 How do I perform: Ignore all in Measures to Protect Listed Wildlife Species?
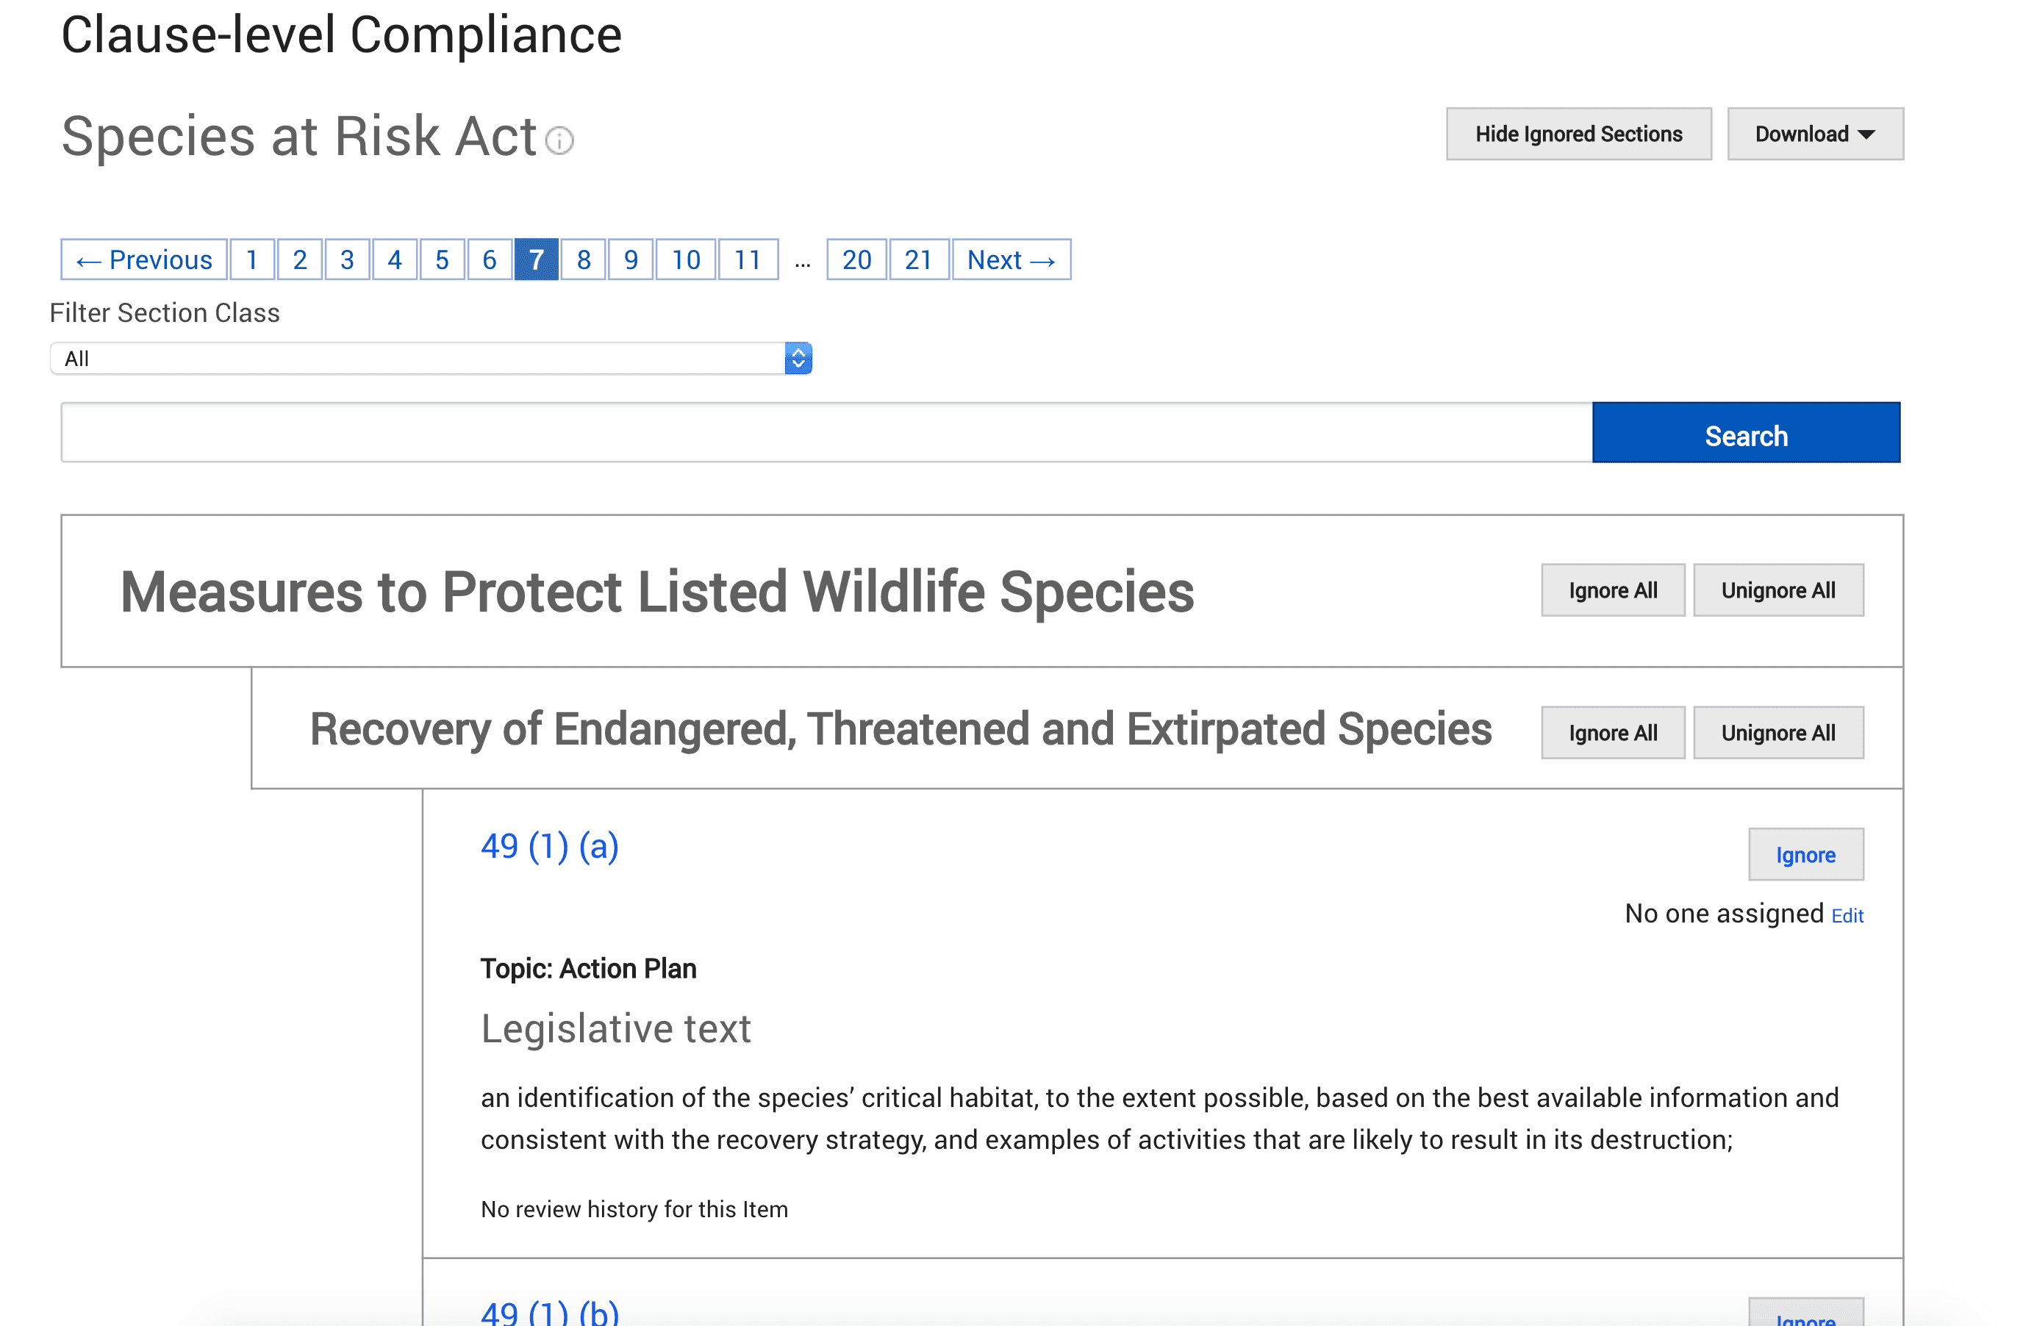[1613, 591]
